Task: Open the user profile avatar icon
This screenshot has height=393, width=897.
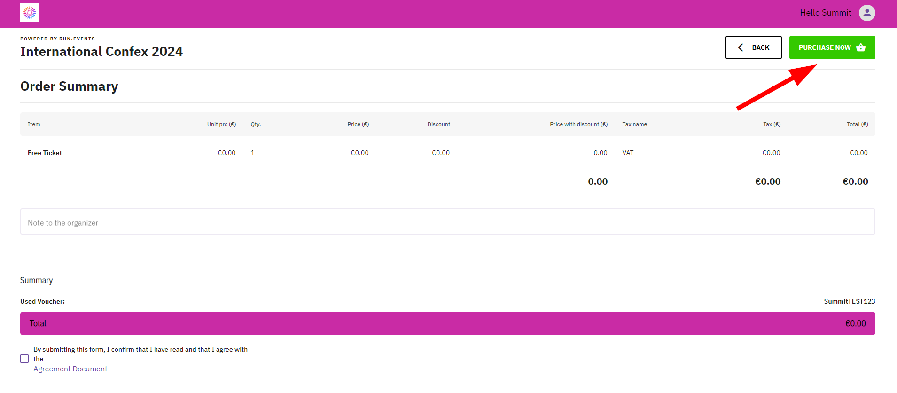Action: pos(867,13)
